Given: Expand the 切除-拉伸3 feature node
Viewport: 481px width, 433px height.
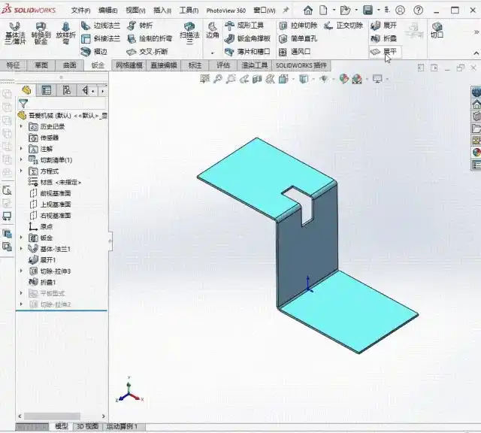Looking at the screenshot, I should (x=21, y=271).
